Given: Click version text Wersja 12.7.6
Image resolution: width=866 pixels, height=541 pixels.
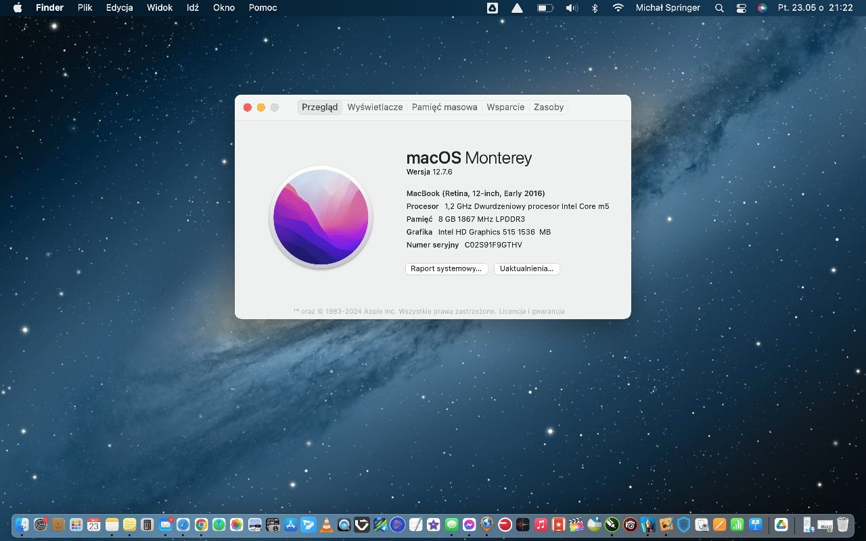Looking at the screenshot, I should tap(429, 172).
